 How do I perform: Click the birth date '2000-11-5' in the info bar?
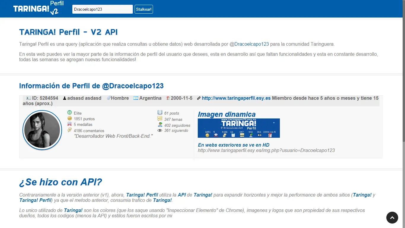point(181,98)
